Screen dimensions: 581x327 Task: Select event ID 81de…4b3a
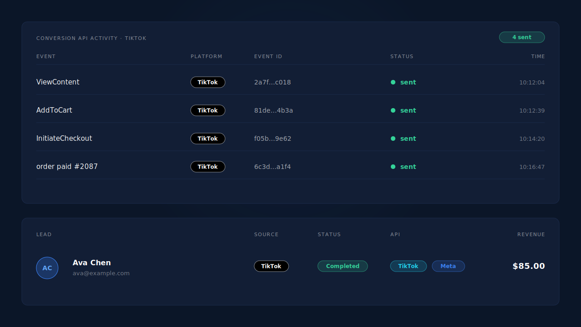point(274,110)
